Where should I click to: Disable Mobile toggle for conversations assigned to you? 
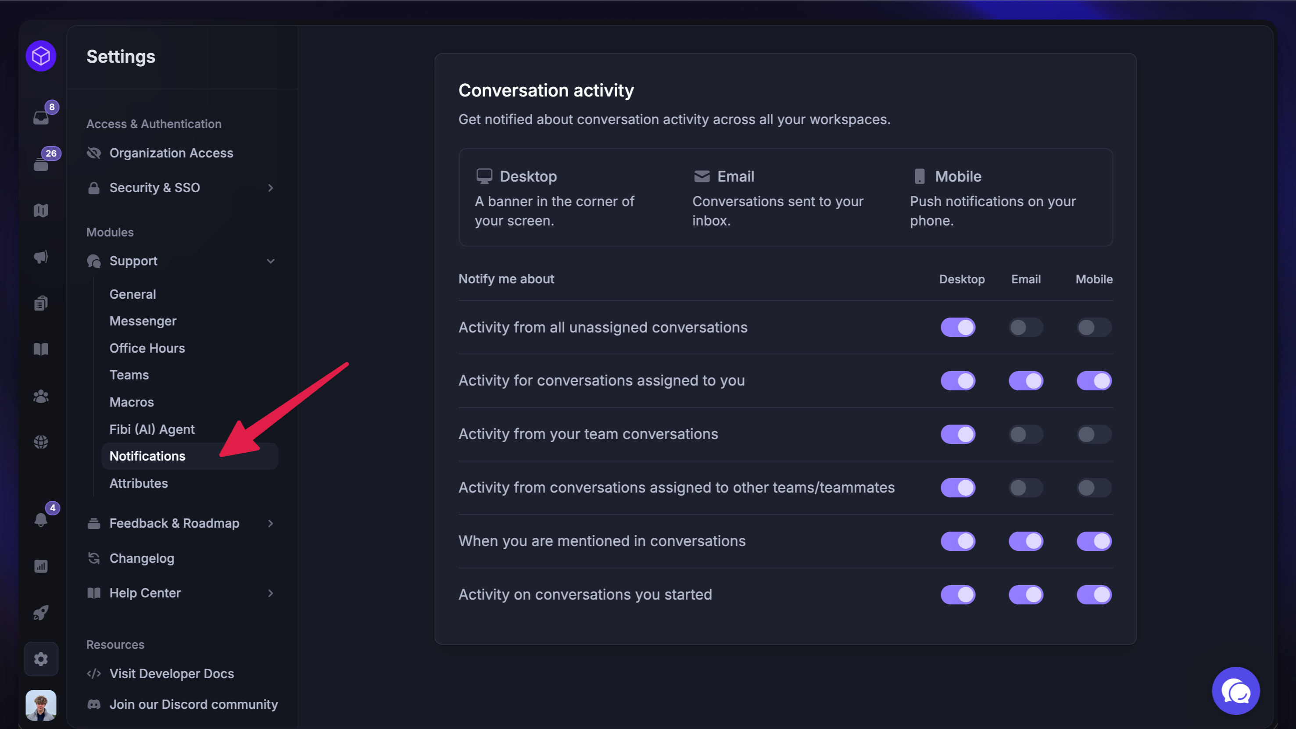click(x=1094, y=381)
